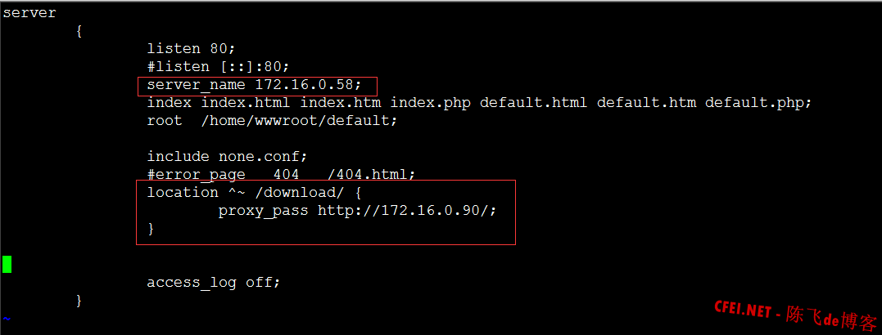Click the "proxy_pass" directive
The image size is (882, 335).
pos(263,210)
